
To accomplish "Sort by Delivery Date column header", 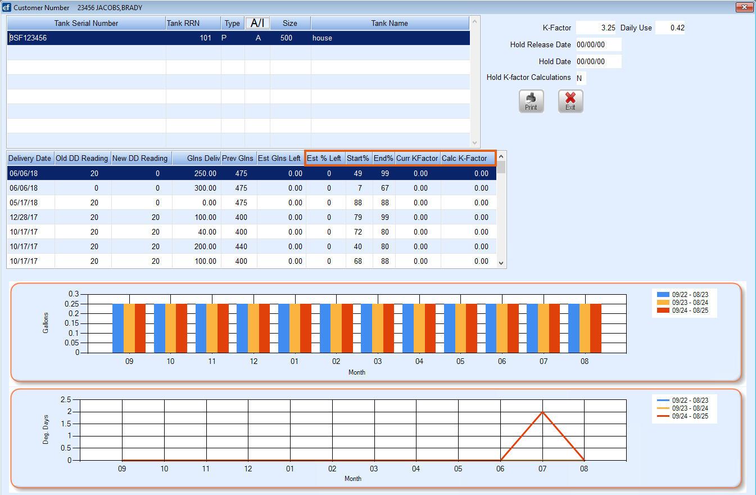I will pyautogui.click(x=30, y=158).
